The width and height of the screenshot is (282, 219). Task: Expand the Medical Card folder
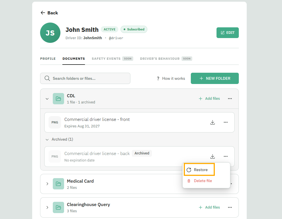(x=47, y=184)
